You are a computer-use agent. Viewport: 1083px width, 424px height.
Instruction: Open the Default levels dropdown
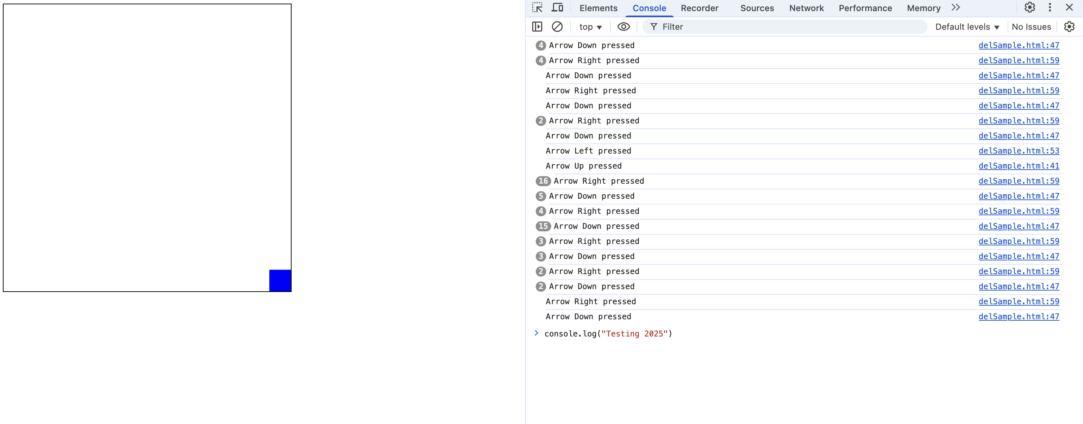(x=967, y=27)
